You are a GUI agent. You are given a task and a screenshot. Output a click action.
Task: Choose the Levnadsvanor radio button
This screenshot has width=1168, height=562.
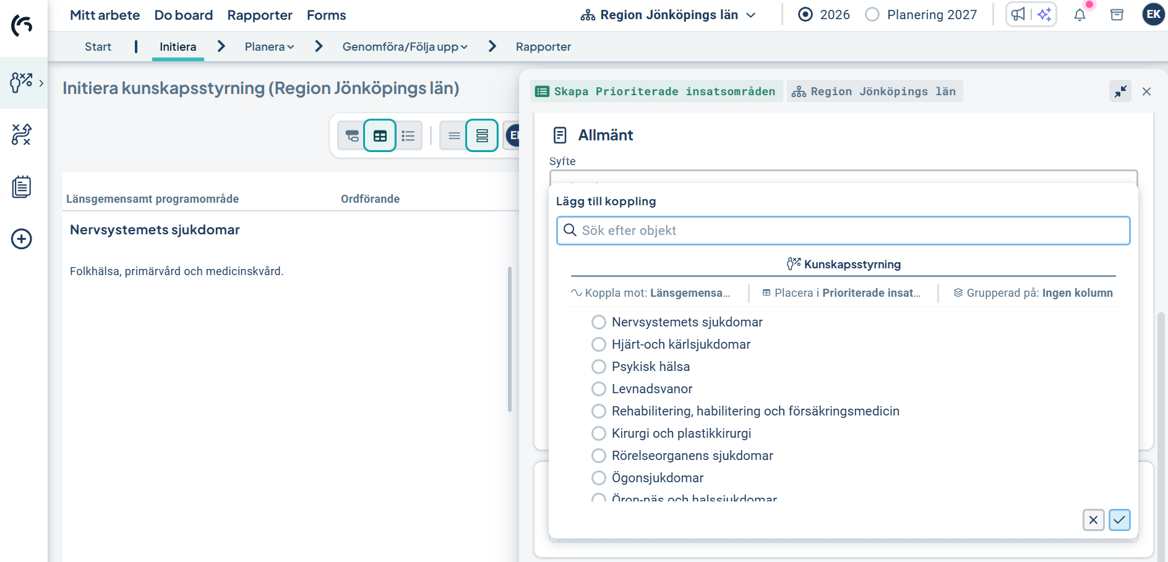(598, 389)
